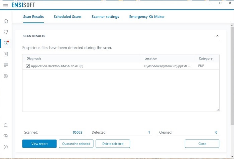This screenshot has width=234, height=159.
Task: Select the PUP category cell
Action: tap(201, 66)
